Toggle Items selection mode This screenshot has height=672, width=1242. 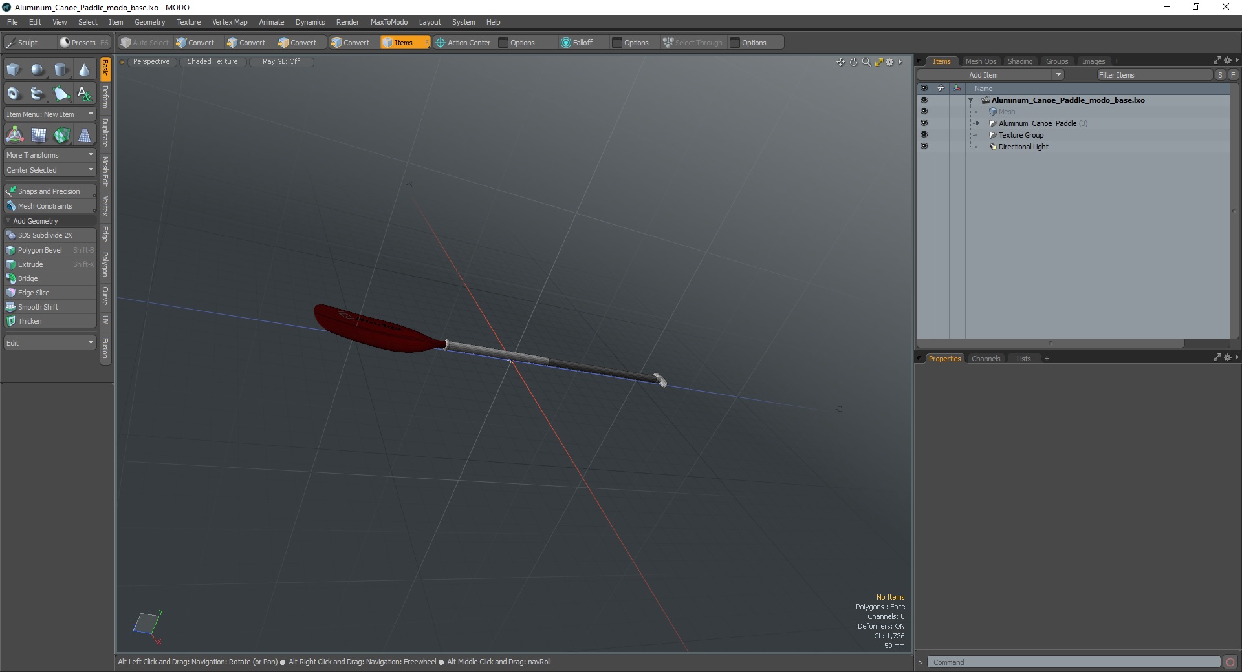click(404, 43)
